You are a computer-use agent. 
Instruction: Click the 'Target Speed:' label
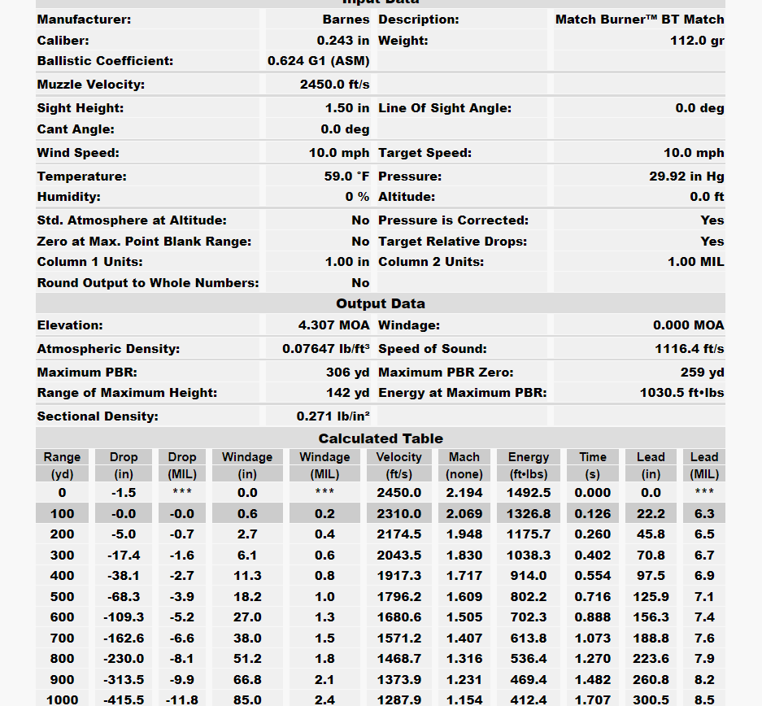(x=425, y=153)
